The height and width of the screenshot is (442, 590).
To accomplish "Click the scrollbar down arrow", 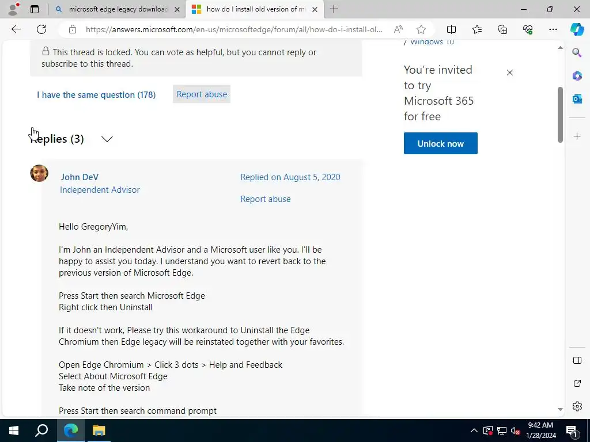I will [x=560, y=409].
